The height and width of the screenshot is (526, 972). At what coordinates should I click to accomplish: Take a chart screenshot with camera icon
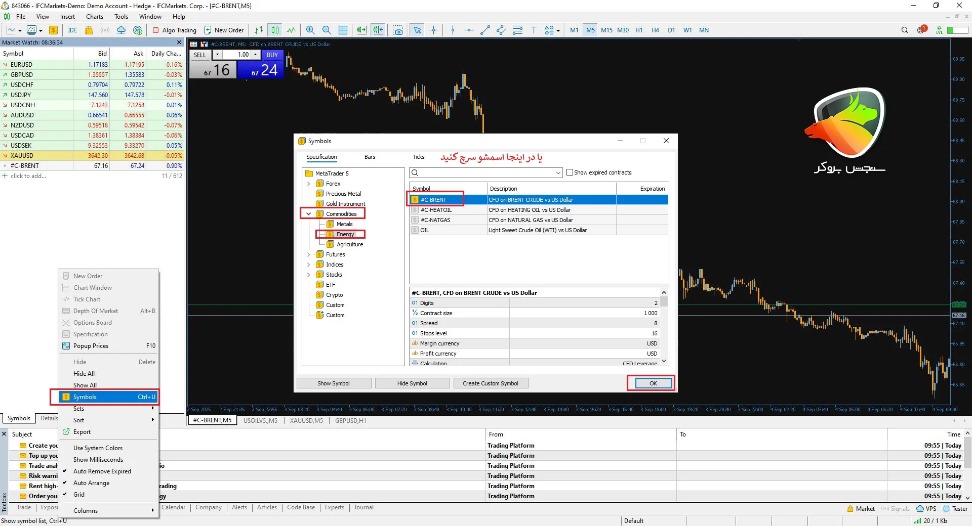398,30
